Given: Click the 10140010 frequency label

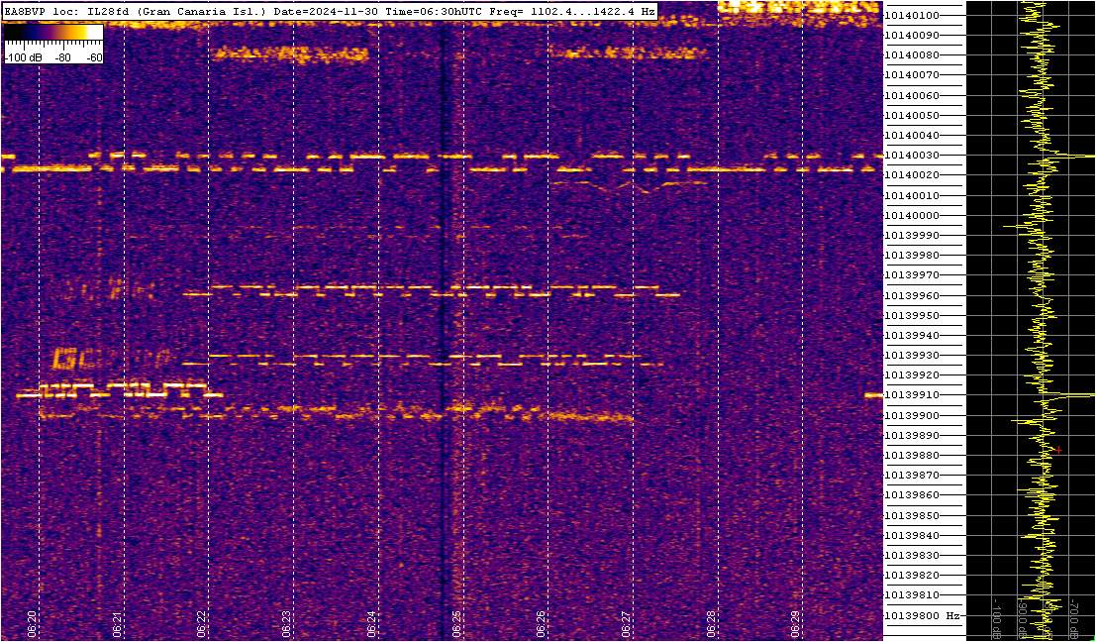Looking at the screenshot, I should [912, 195].
